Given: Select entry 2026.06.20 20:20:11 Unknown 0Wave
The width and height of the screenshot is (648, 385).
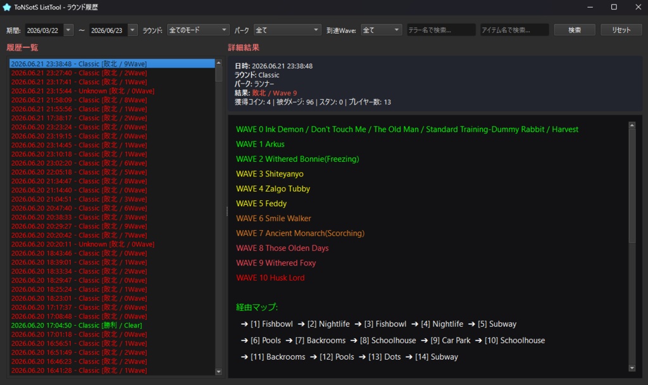Looking at the screenshot, I should point(112,244).
